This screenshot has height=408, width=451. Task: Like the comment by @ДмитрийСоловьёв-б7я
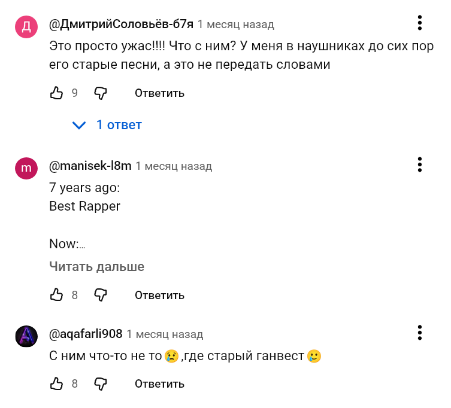56,93
